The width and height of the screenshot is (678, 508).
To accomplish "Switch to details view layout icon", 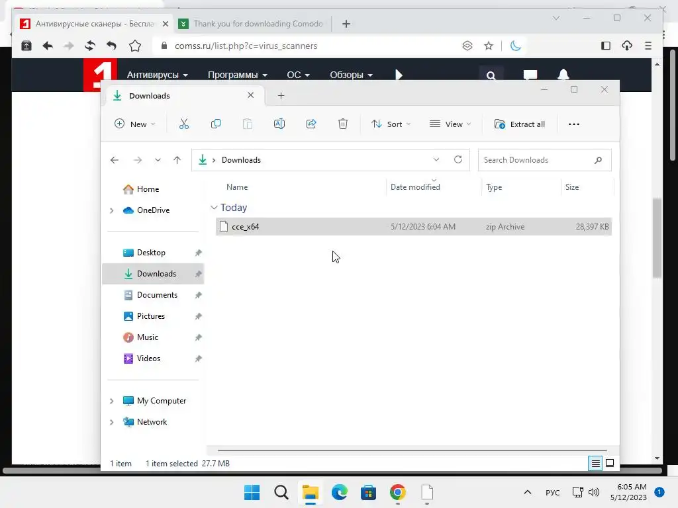I will tap(595, 464).
